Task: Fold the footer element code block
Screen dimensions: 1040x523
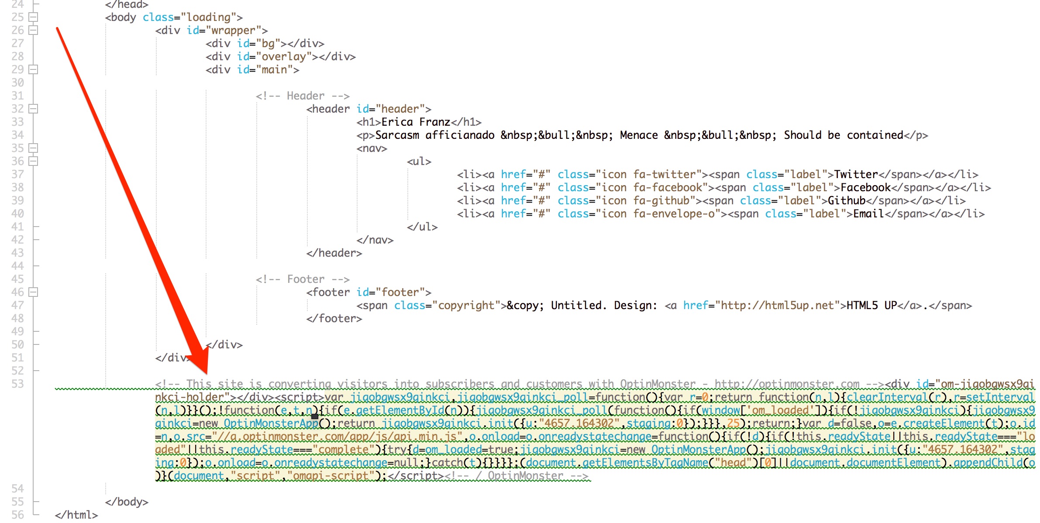Action: pos(33,292)
